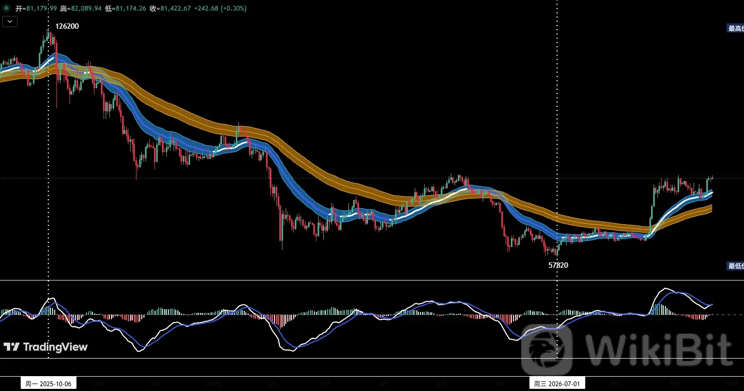This screenshot has height=391, width=744.
Task: Click the 周三 2026-07-01 date label
Action: point(557,383)
